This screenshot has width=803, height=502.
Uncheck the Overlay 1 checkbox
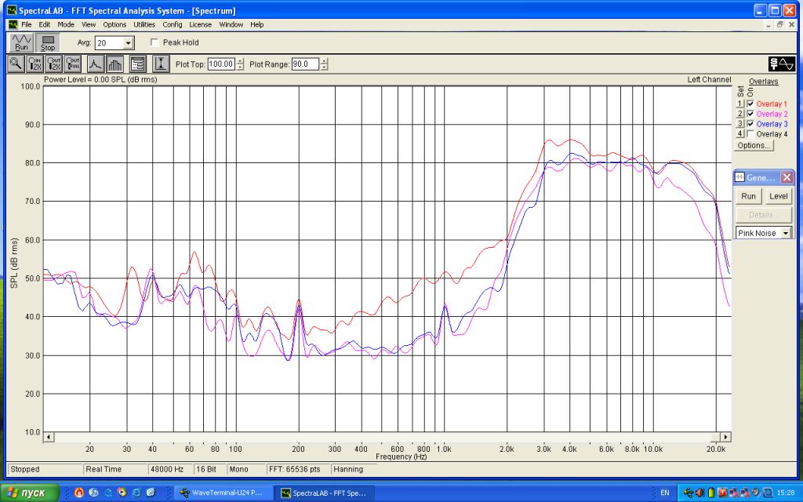point(750,104)
